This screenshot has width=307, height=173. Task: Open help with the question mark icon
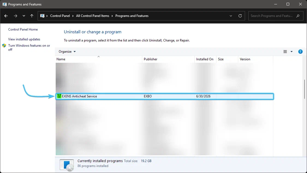click(x=300, y=52)
